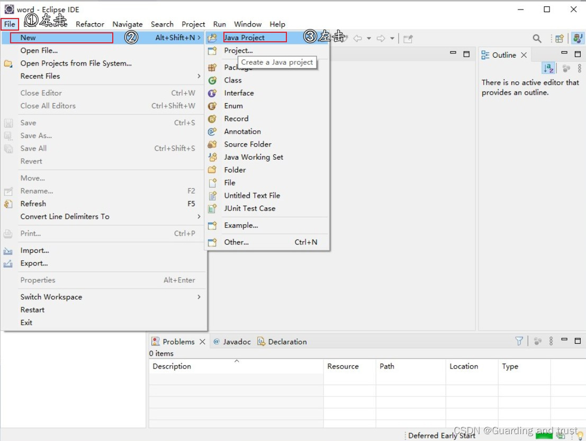Create a new Java Working Set
Screen dimensions: 586x441
click(267, 157)
